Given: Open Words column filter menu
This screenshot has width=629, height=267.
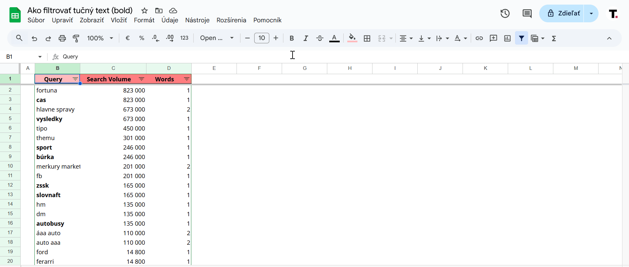Looking at the screenshot, I should tap(186, 79).
